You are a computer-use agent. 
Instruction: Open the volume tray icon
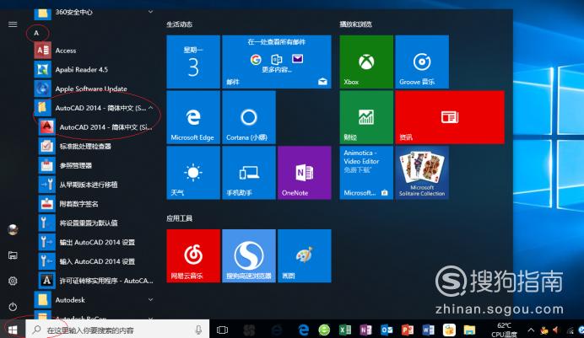(555, 330)
